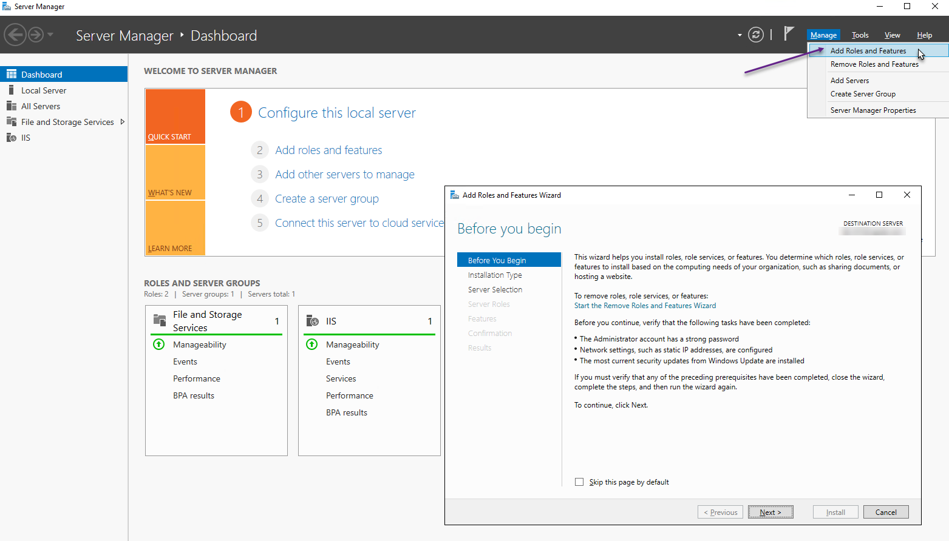Open All Servers in the sidebar
The width and height of the screenshot is (949, 541).
(x=64, y=106)
